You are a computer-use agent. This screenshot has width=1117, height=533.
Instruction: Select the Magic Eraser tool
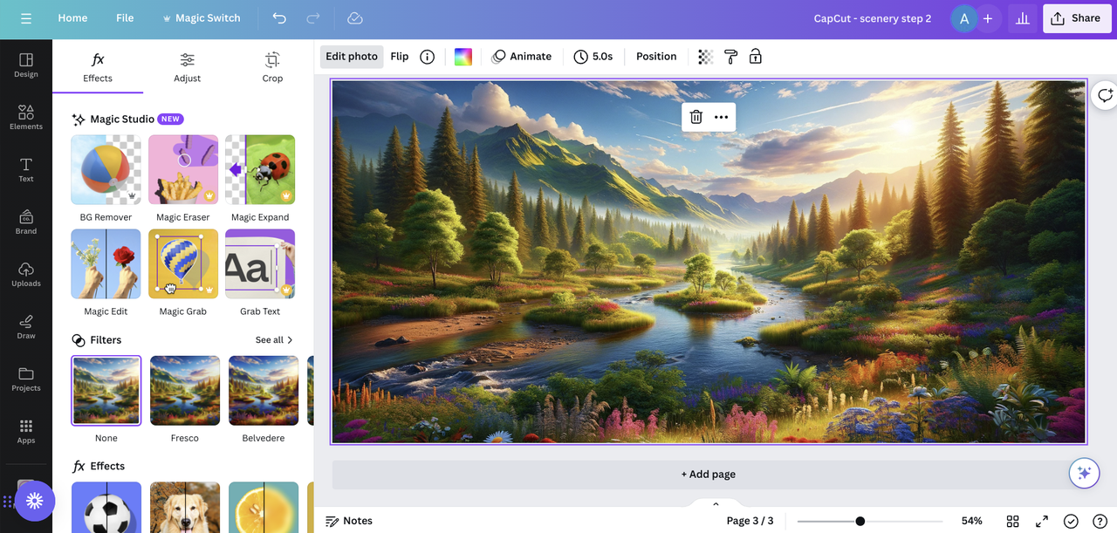coord(183,170)
